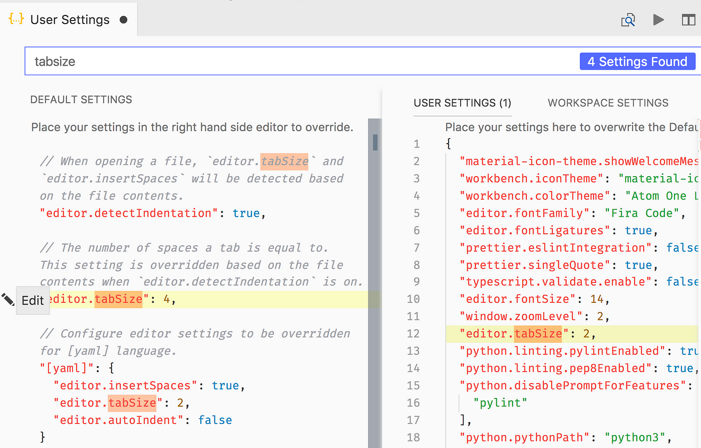701x448 pixels.
Task: Click the "prettier.eslintIntegration" line
Action: tap(579, 248)
